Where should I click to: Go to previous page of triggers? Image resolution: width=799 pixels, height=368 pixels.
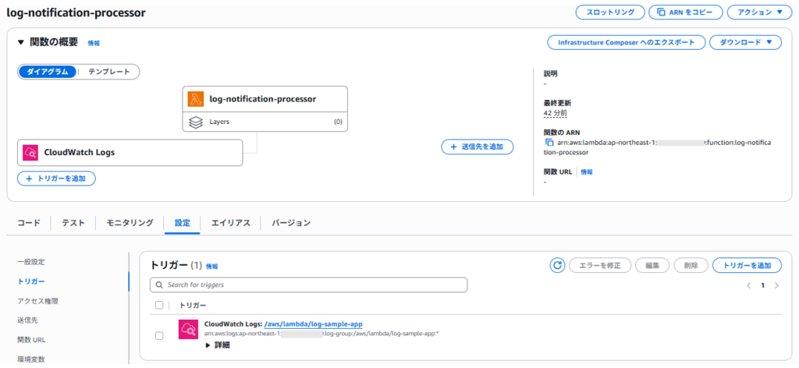point(749,285)
